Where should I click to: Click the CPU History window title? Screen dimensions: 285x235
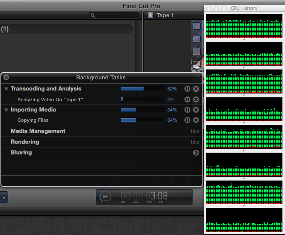(x=244, y=8)
